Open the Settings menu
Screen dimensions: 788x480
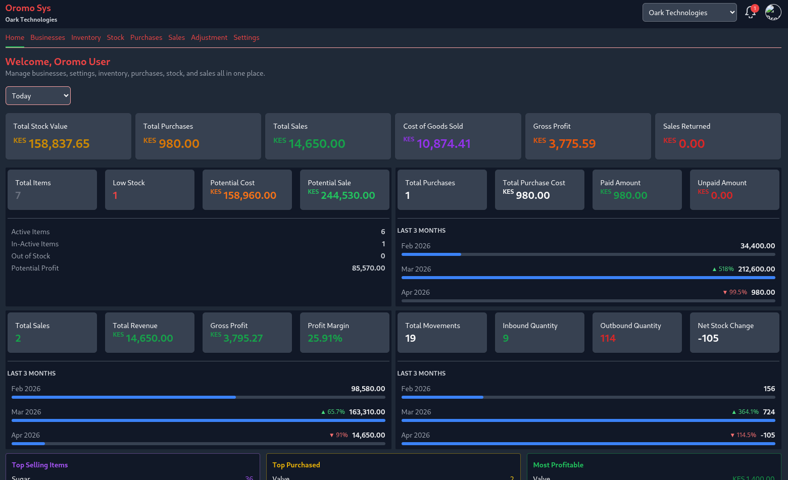click(x=246, y=37)
